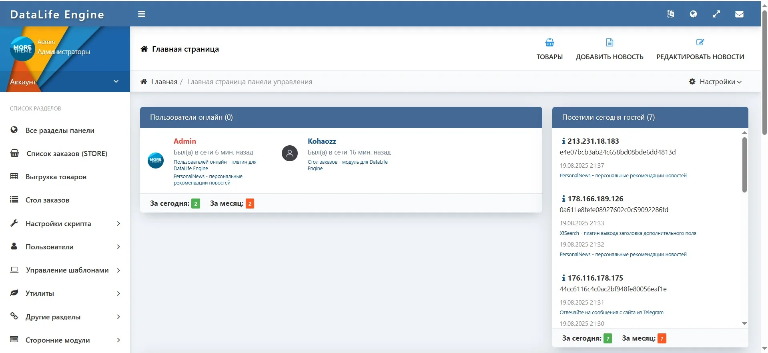Screen dimensions: 768x353
Task: Open Admin user profile link
Action: 184,141
